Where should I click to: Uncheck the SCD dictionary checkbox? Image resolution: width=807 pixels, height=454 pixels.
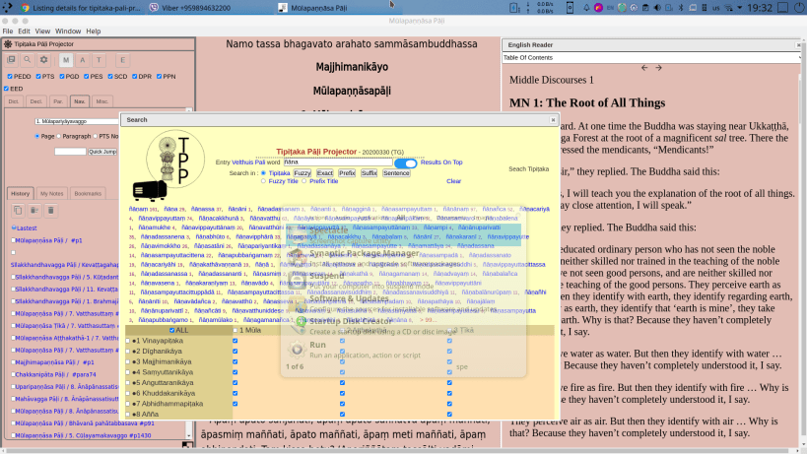(x=110, y=77)
